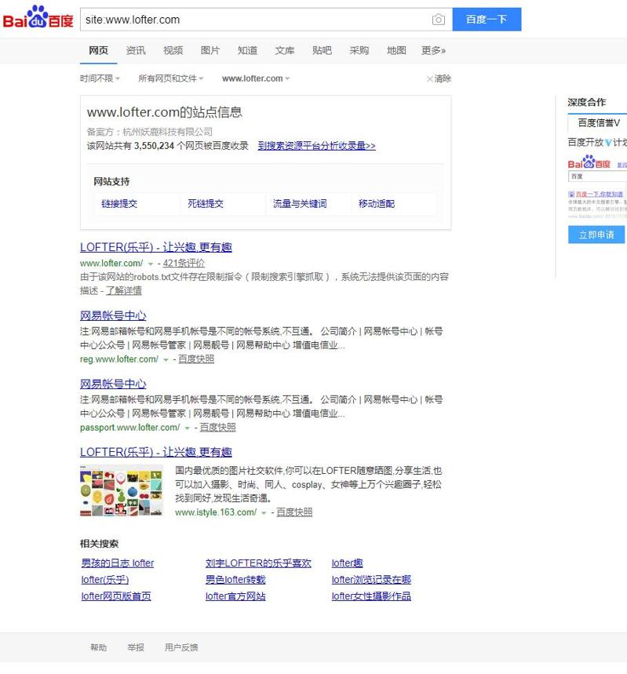Click the clear filters X icon
Viewport: 627px width, 674px height.
point(429,78)
